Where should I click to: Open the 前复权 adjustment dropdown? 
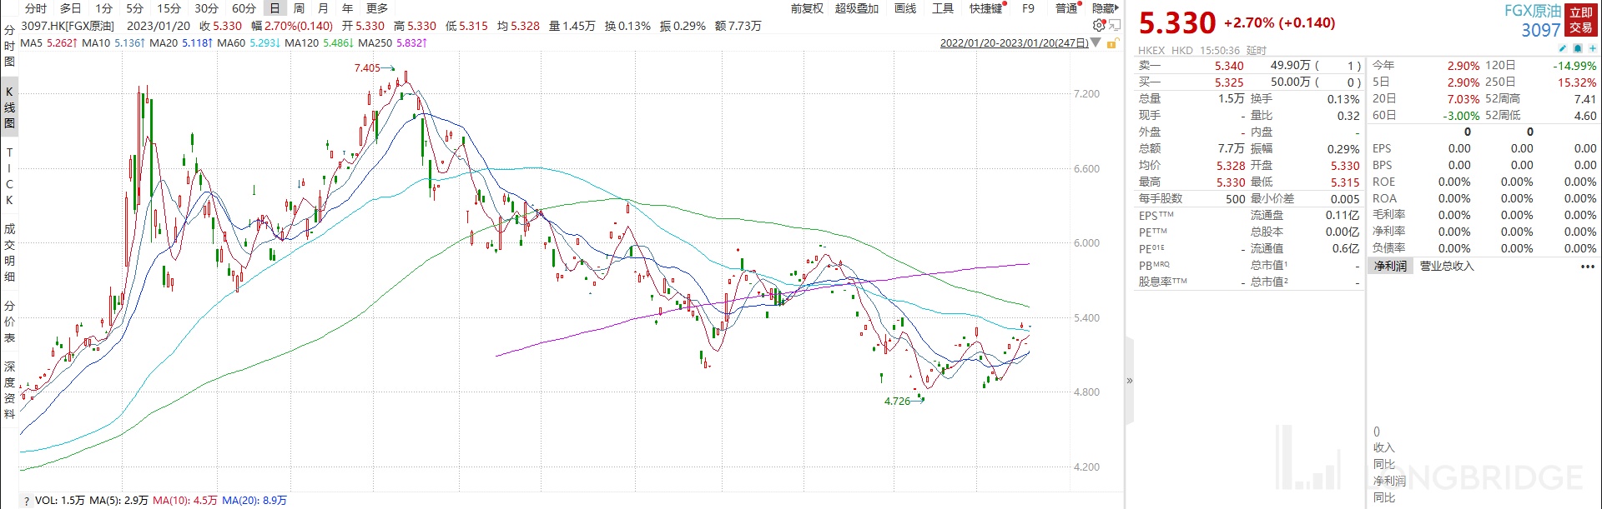click(x=807, y=8)
